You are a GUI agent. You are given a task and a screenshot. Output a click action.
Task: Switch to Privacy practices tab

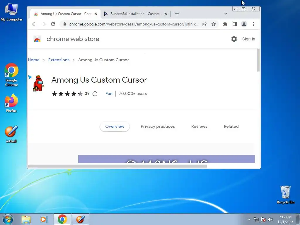click(x=158, y=127)
